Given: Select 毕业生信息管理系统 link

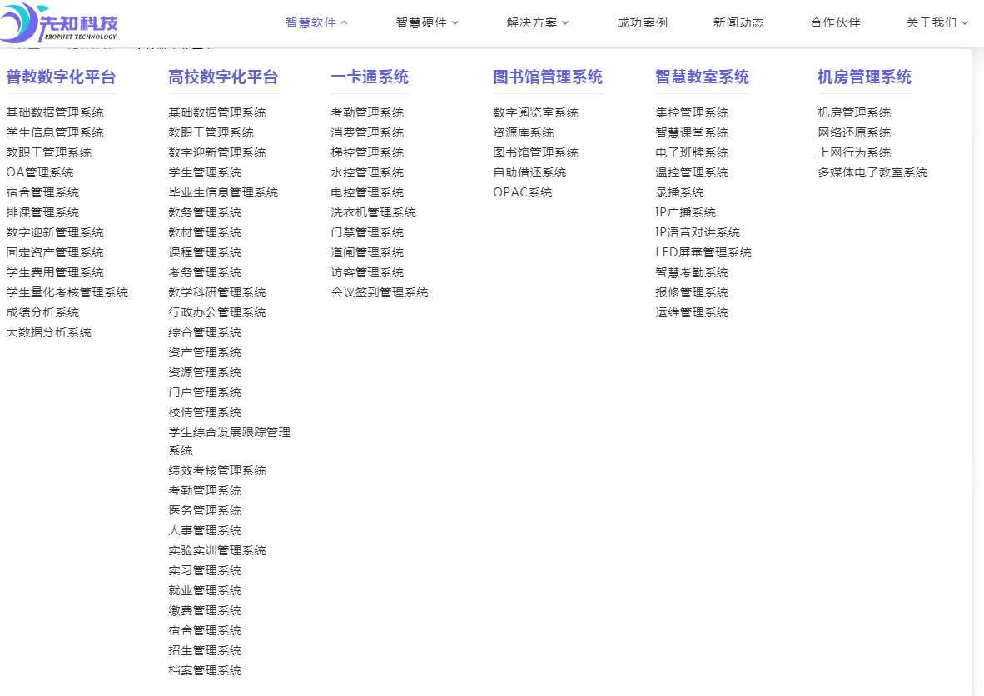Looking at the screenshot, I should 223,192.
